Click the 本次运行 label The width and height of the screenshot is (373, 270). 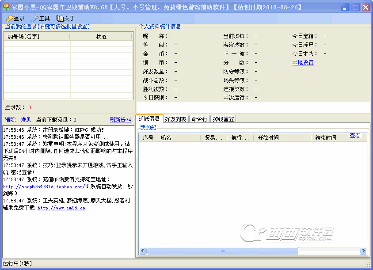point(236,98)
